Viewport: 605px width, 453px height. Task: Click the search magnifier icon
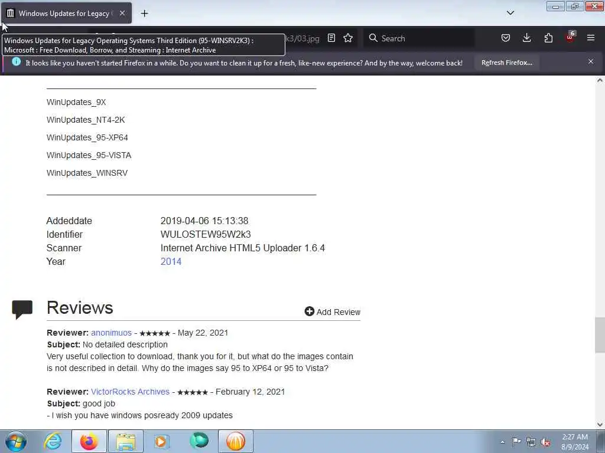(x=373, y=38)
